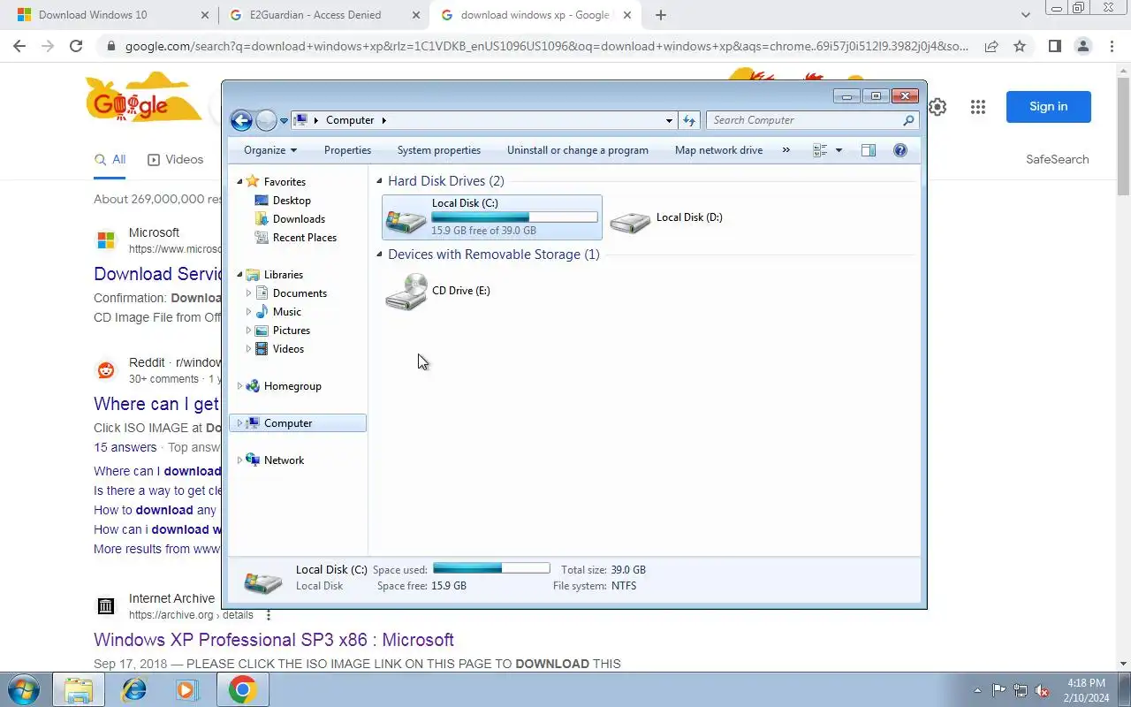Image resolution: width=1131 pixels, height=707 pixels.
Task: Click the Explorer Help icon
Action: point(900,150)
